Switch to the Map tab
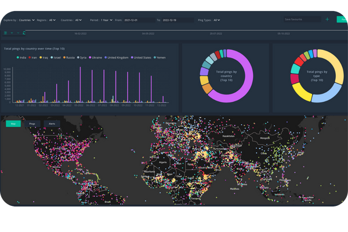The width and height of the screenshot is (348, 232). tap(13, 124)
